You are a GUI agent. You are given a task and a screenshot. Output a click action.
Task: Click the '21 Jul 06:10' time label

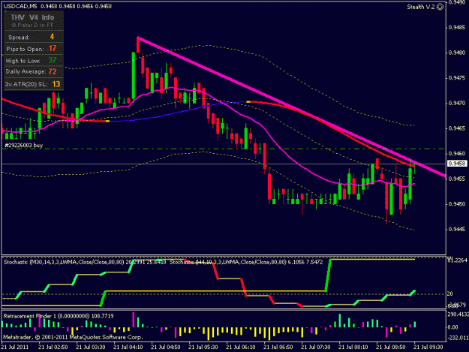point(241,347)
